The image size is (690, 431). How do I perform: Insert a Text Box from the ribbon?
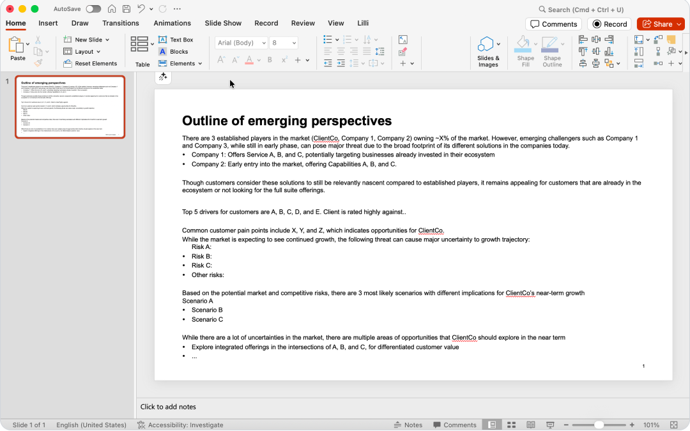pos(176,40)
